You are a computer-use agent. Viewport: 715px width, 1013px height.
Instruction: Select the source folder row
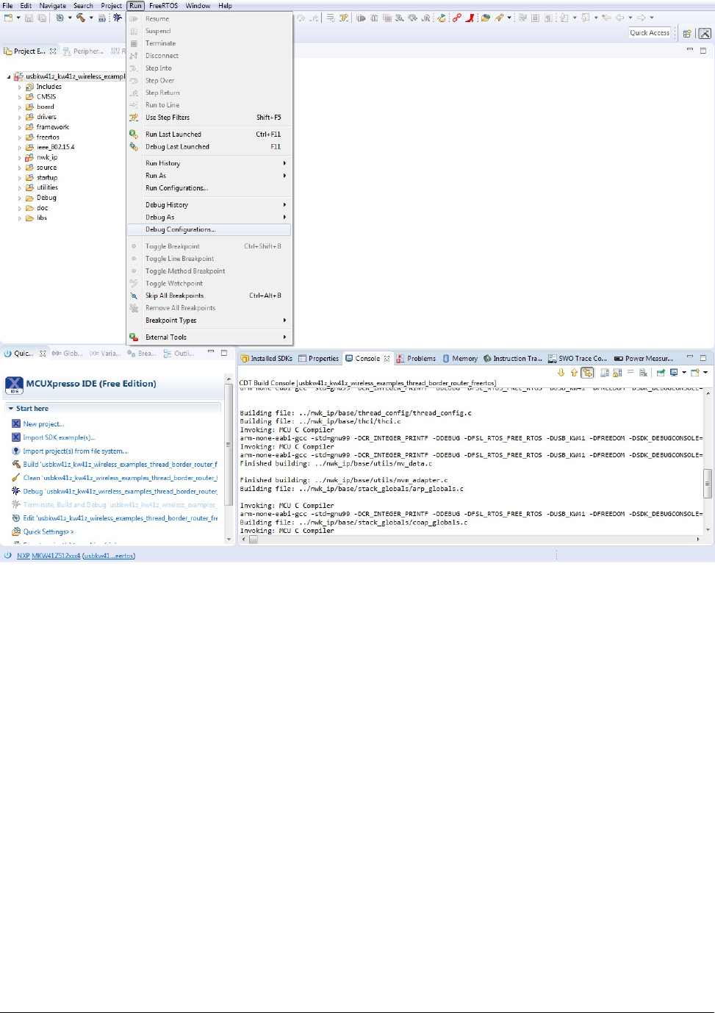(46, 168)
